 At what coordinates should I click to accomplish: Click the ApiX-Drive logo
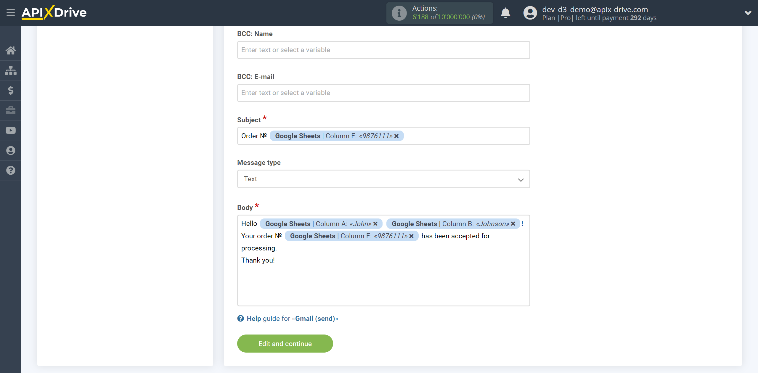tap(54, 13)
